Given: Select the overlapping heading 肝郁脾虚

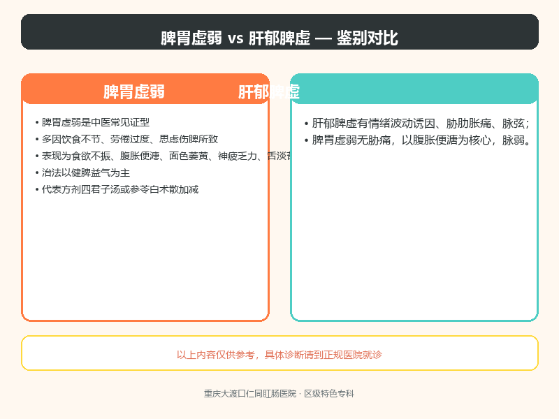Looking at the screenshot, I should point(269,92).
